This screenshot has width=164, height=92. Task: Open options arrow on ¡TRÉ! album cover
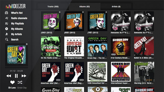[106, 12]
